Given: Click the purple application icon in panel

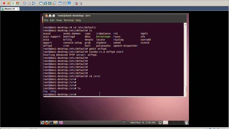Looking at the screenshot, I should [x=61, y=123].
